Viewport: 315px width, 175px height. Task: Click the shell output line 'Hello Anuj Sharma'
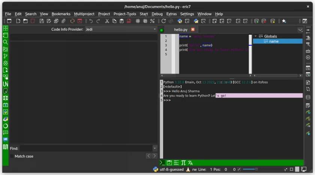(186, 91)
